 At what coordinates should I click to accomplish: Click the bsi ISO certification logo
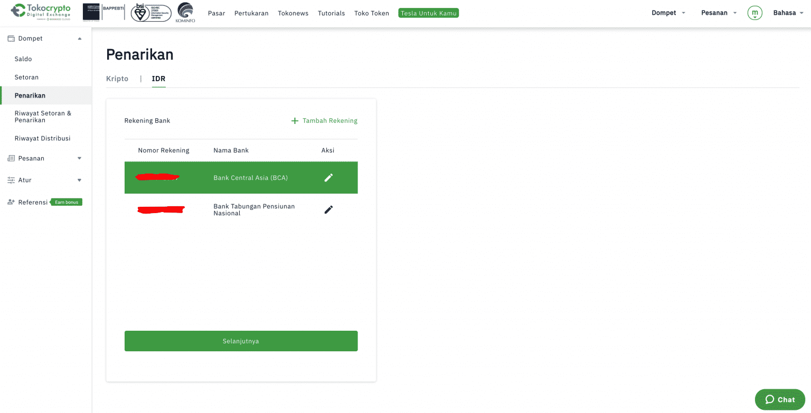pyautogui.click(x=151, y=12)
